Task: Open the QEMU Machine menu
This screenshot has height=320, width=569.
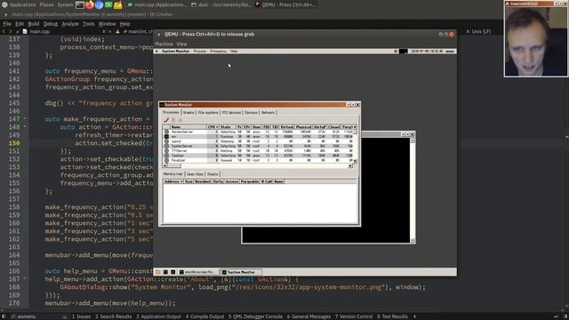Action: tap(164, 44)
